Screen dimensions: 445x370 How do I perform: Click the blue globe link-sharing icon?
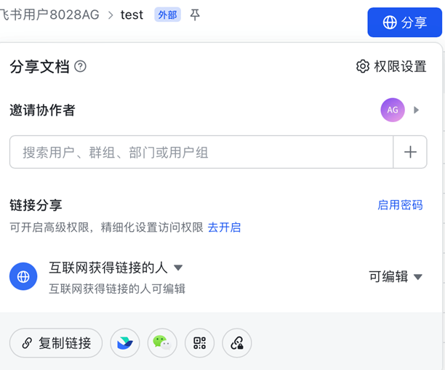pos(23,276)
